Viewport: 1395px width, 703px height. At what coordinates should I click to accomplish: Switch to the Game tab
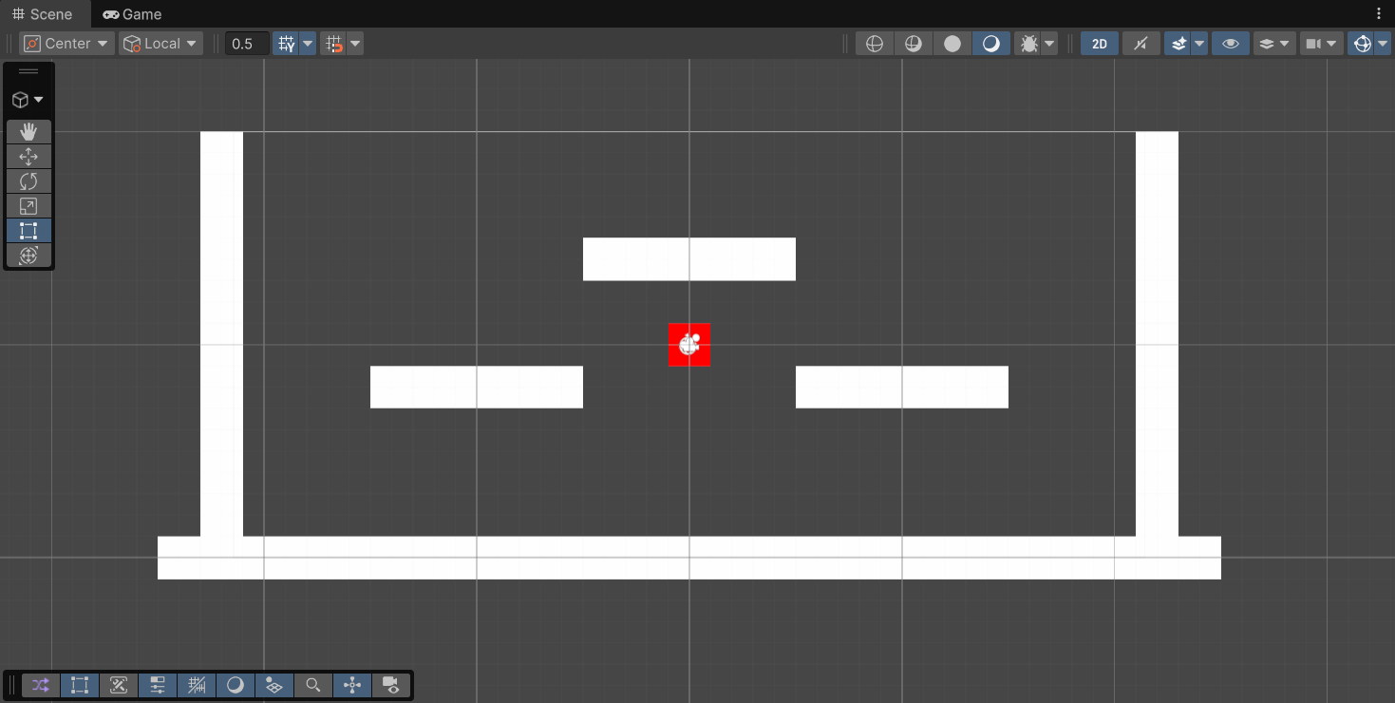(x=131, y=13)
